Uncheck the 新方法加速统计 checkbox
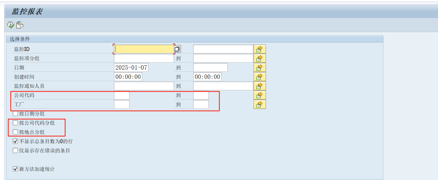 coord(15,169)
